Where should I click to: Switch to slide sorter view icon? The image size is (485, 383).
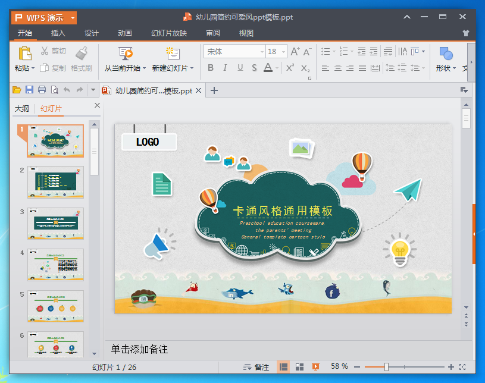tap(299, 367)
